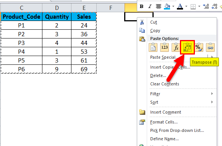Choose Paste Formatting (% brush) option
The height and width of the screenshot is (146, 222).
point(199,47)
